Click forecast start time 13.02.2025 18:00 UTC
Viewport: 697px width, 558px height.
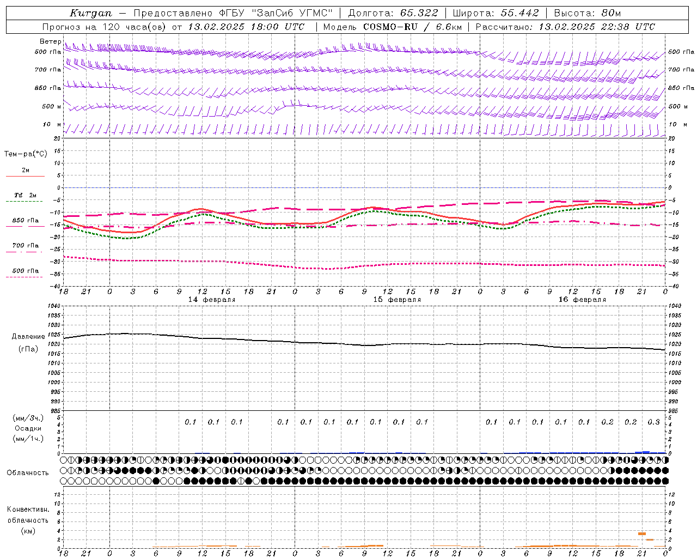pos(246,27)
